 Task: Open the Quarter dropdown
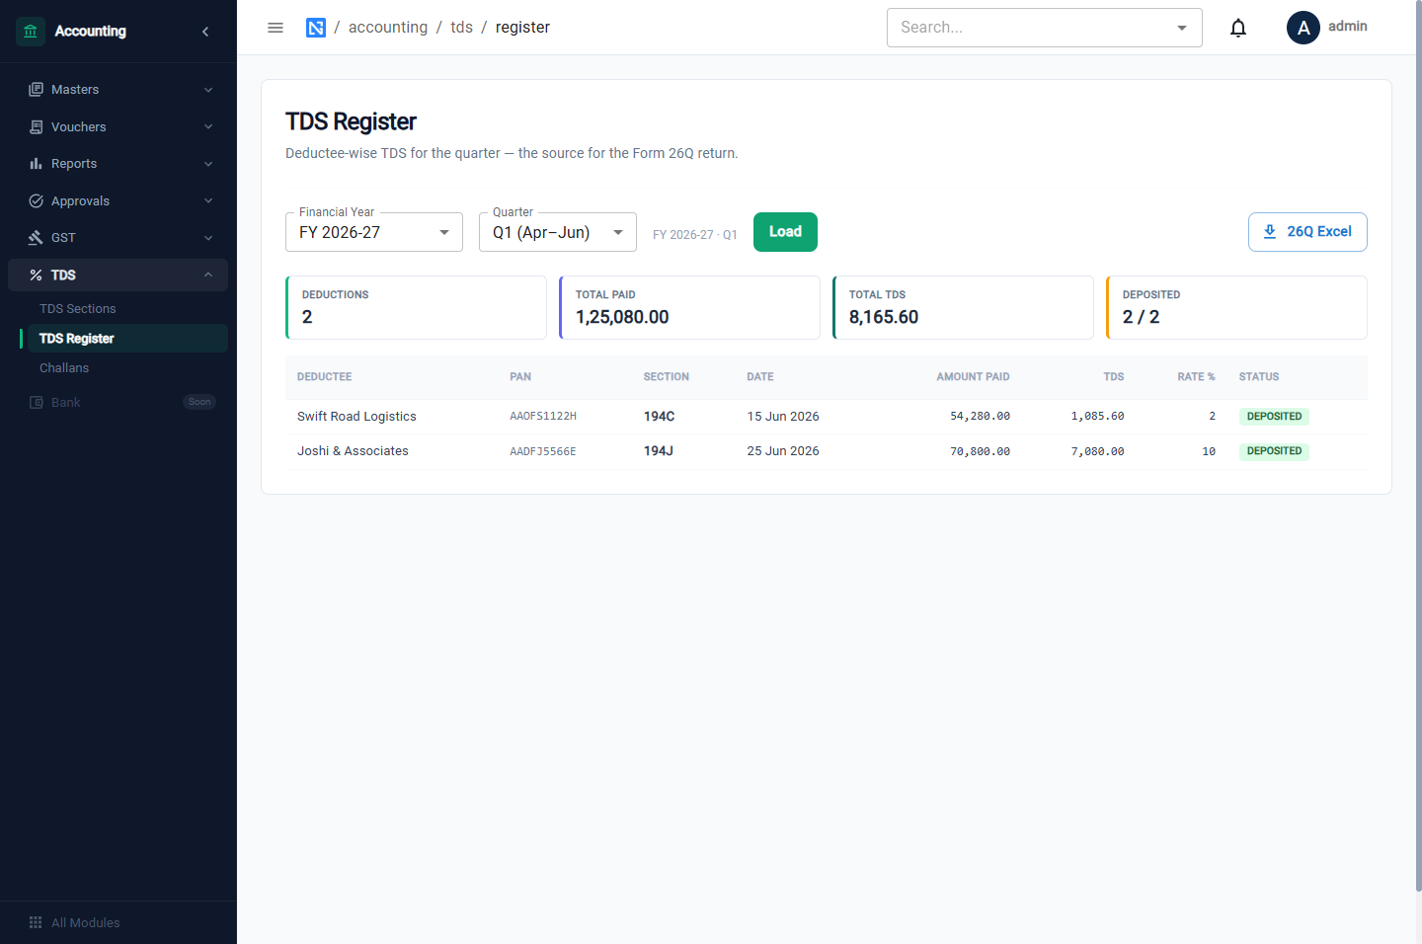point(558,232)
